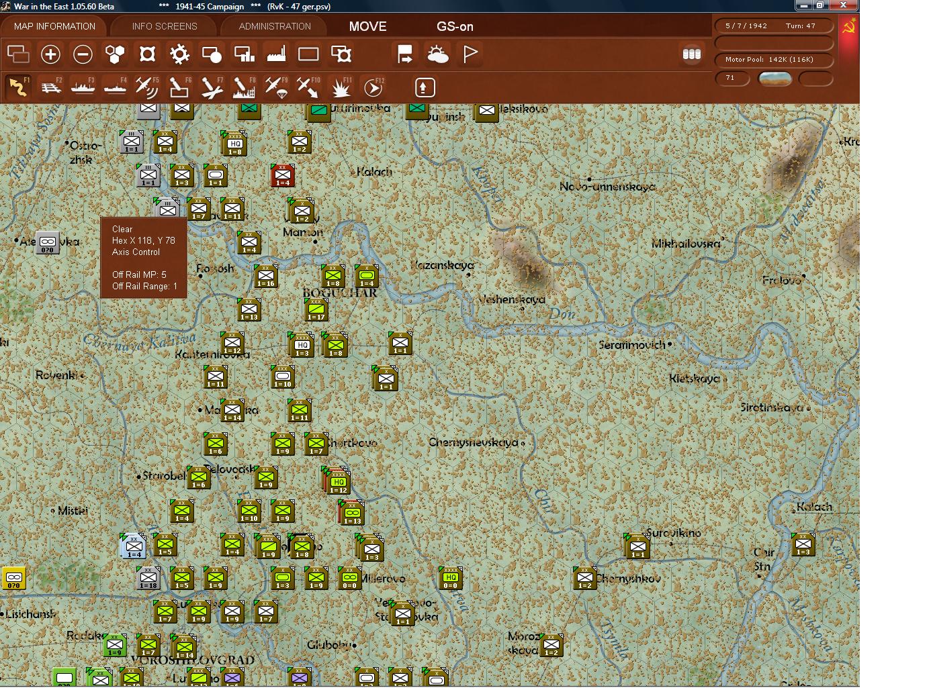The width and height of the screenshot is (929, 696).
Task: Click the three barrels supply icon
Action: (x=691, y=54)
